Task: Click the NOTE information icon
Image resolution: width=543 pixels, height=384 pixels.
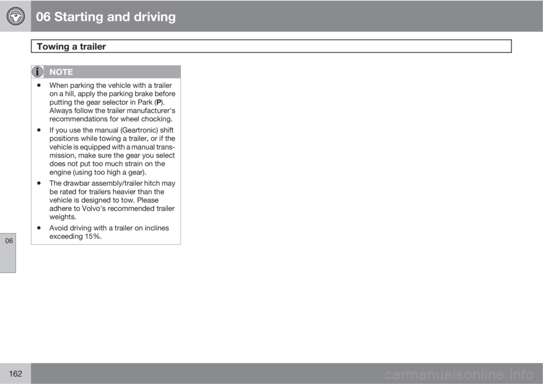Action: [37, 72]
